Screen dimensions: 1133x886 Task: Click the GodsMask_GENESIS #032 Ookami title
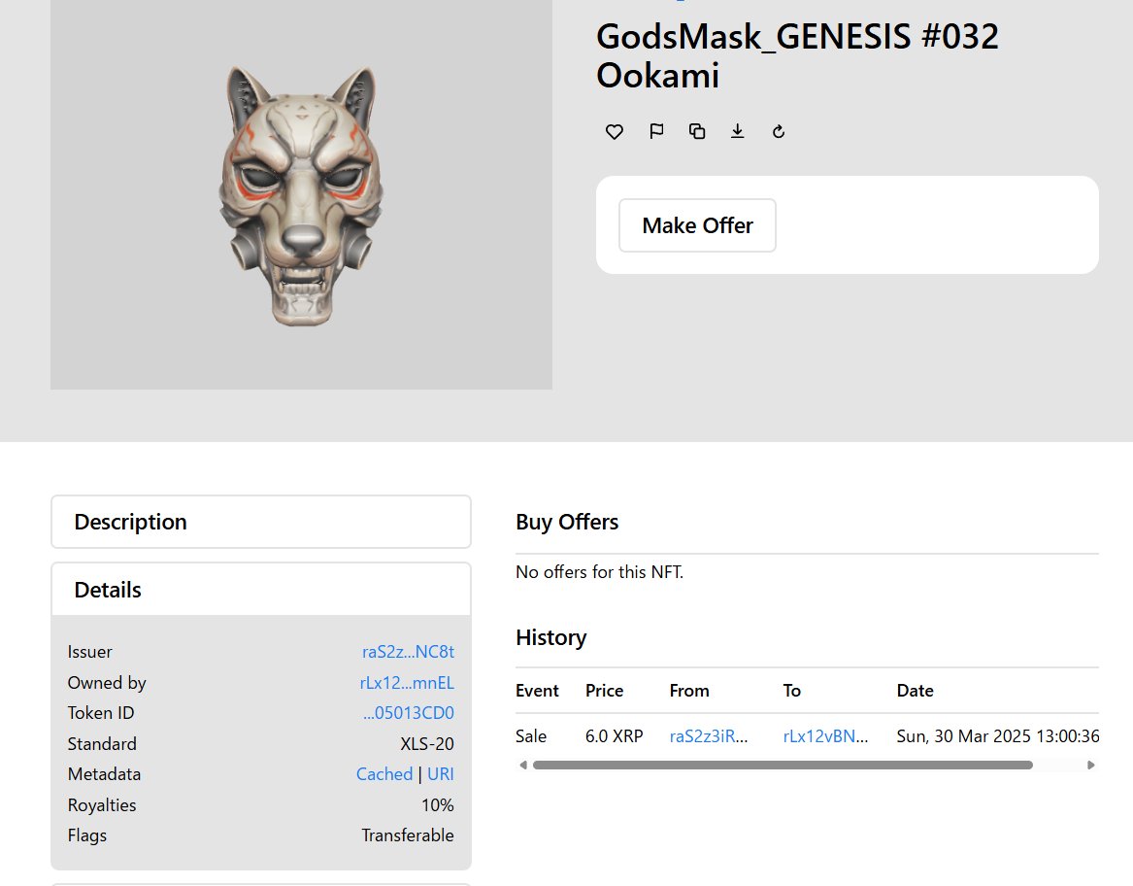pos(797,55)
